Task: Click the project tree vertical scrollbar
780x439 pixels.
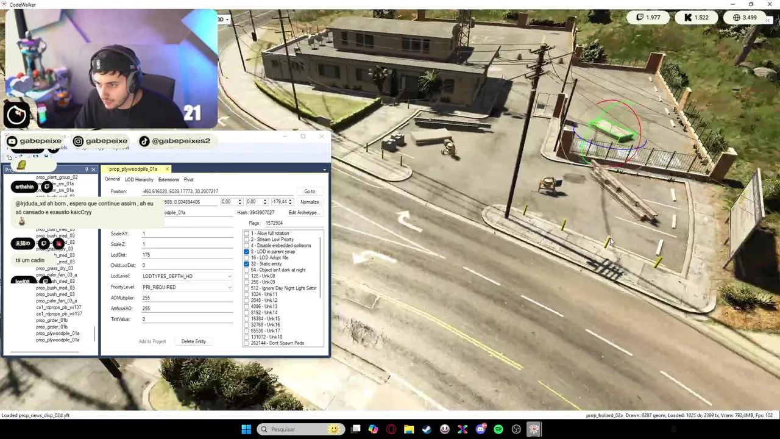Action: (x=94, y=334)
